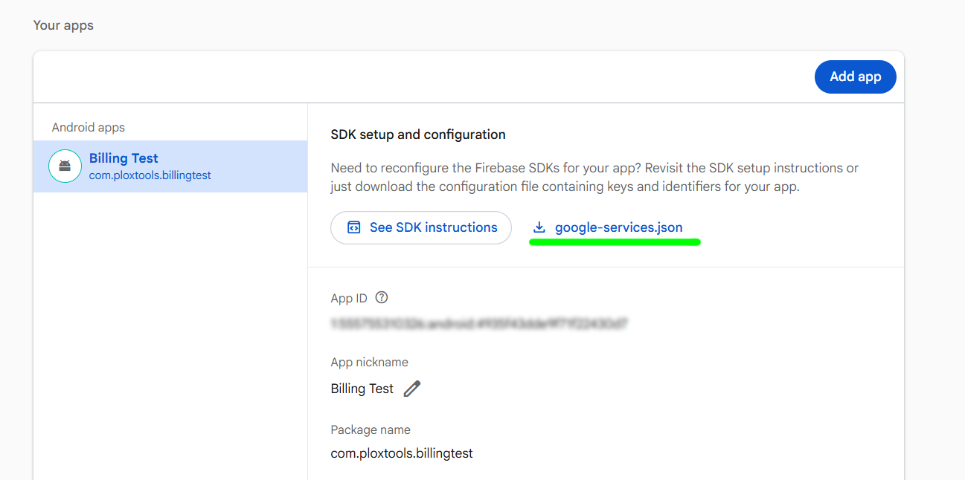The height and width of the screenshot is (480, 965).
Task: Click the download icon beside google-services.json
Action: (539, 227)
